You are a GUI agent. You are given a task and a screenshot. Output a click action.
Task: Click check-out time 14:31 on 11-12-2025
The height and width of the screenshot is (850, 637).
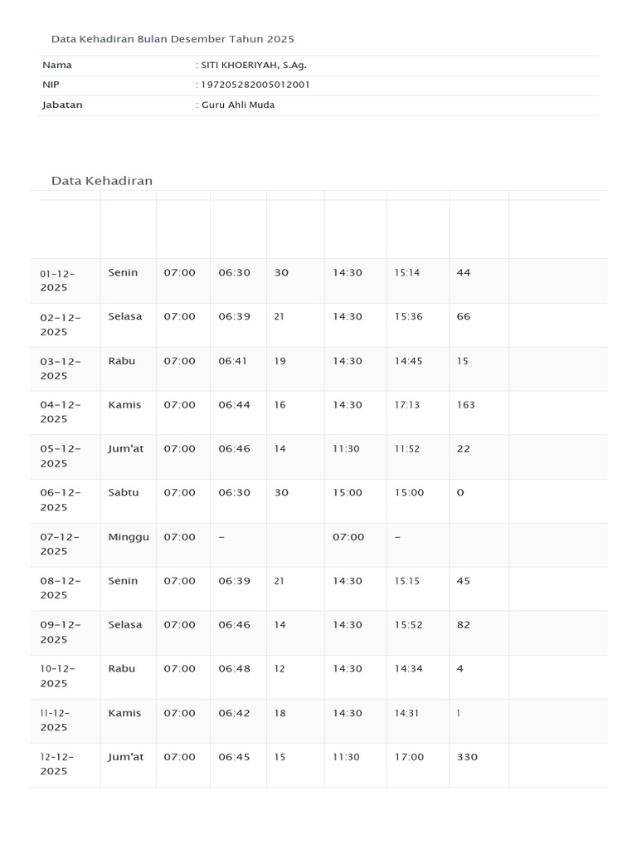(x=406, y=713)
